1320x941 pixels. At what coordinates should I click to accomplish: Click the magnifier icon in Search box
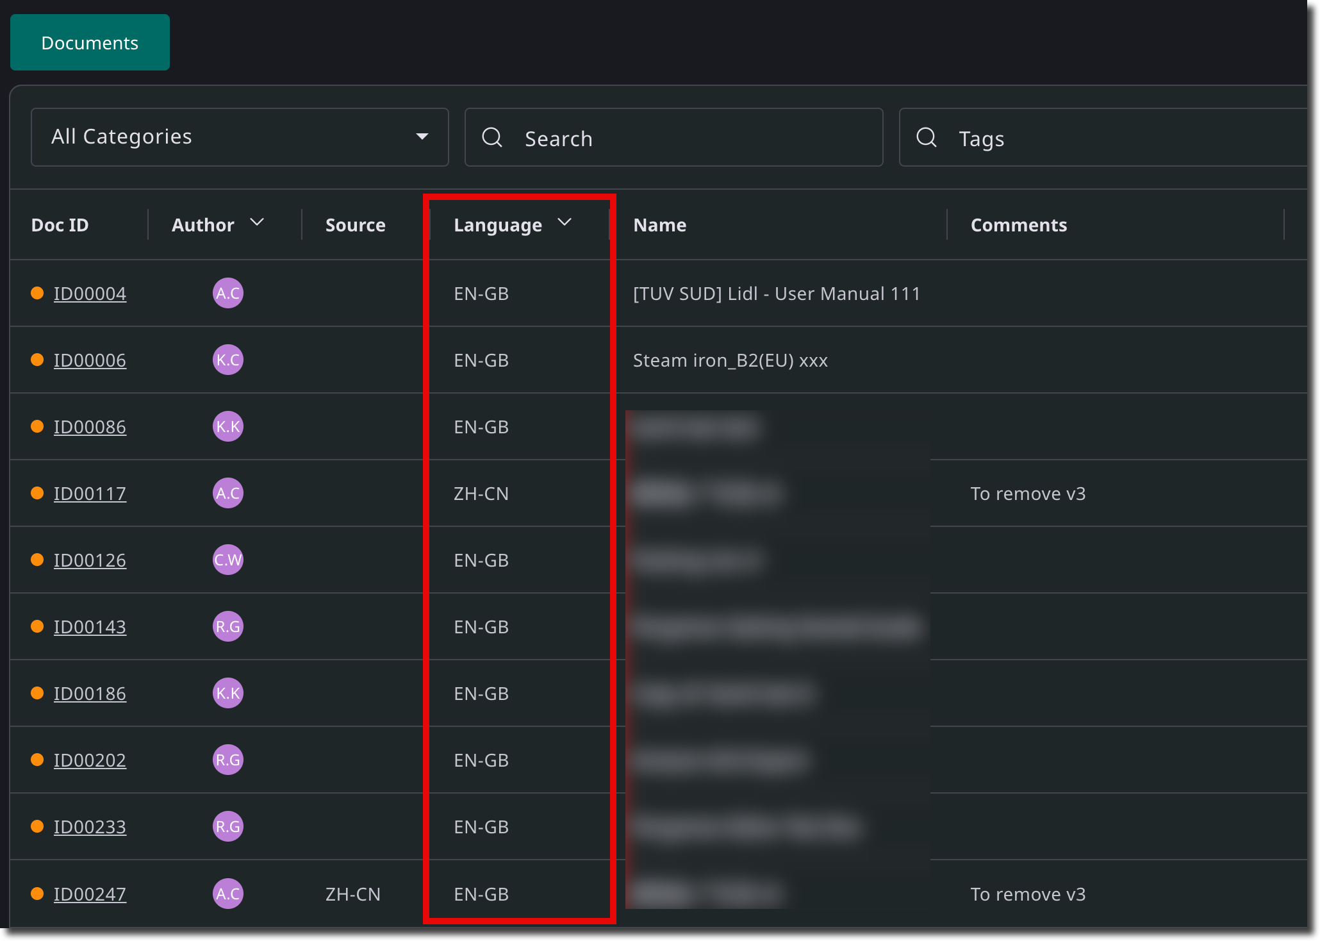[492, 137]
